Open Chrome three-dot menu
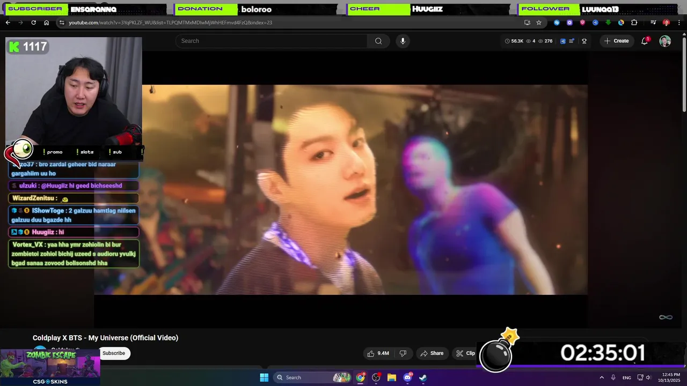This screenshot has height=386, width=687. click(x=678, y=23)
